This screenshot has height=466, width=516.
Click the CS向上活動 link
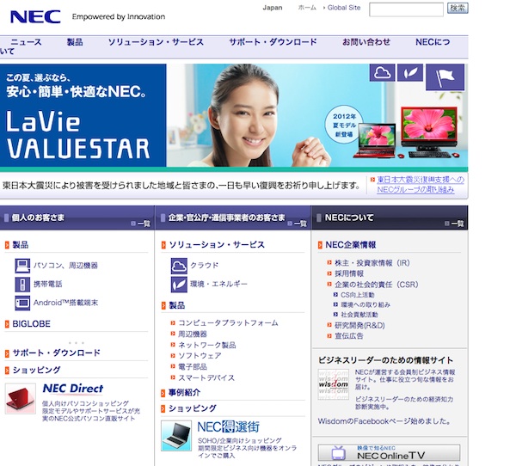click(358, 295)
